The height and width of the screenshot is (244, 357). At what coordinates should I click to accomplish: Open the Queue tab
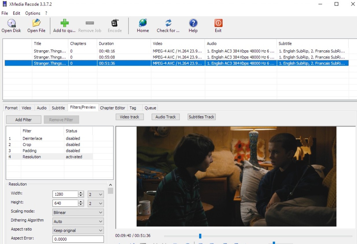[150, 108]
